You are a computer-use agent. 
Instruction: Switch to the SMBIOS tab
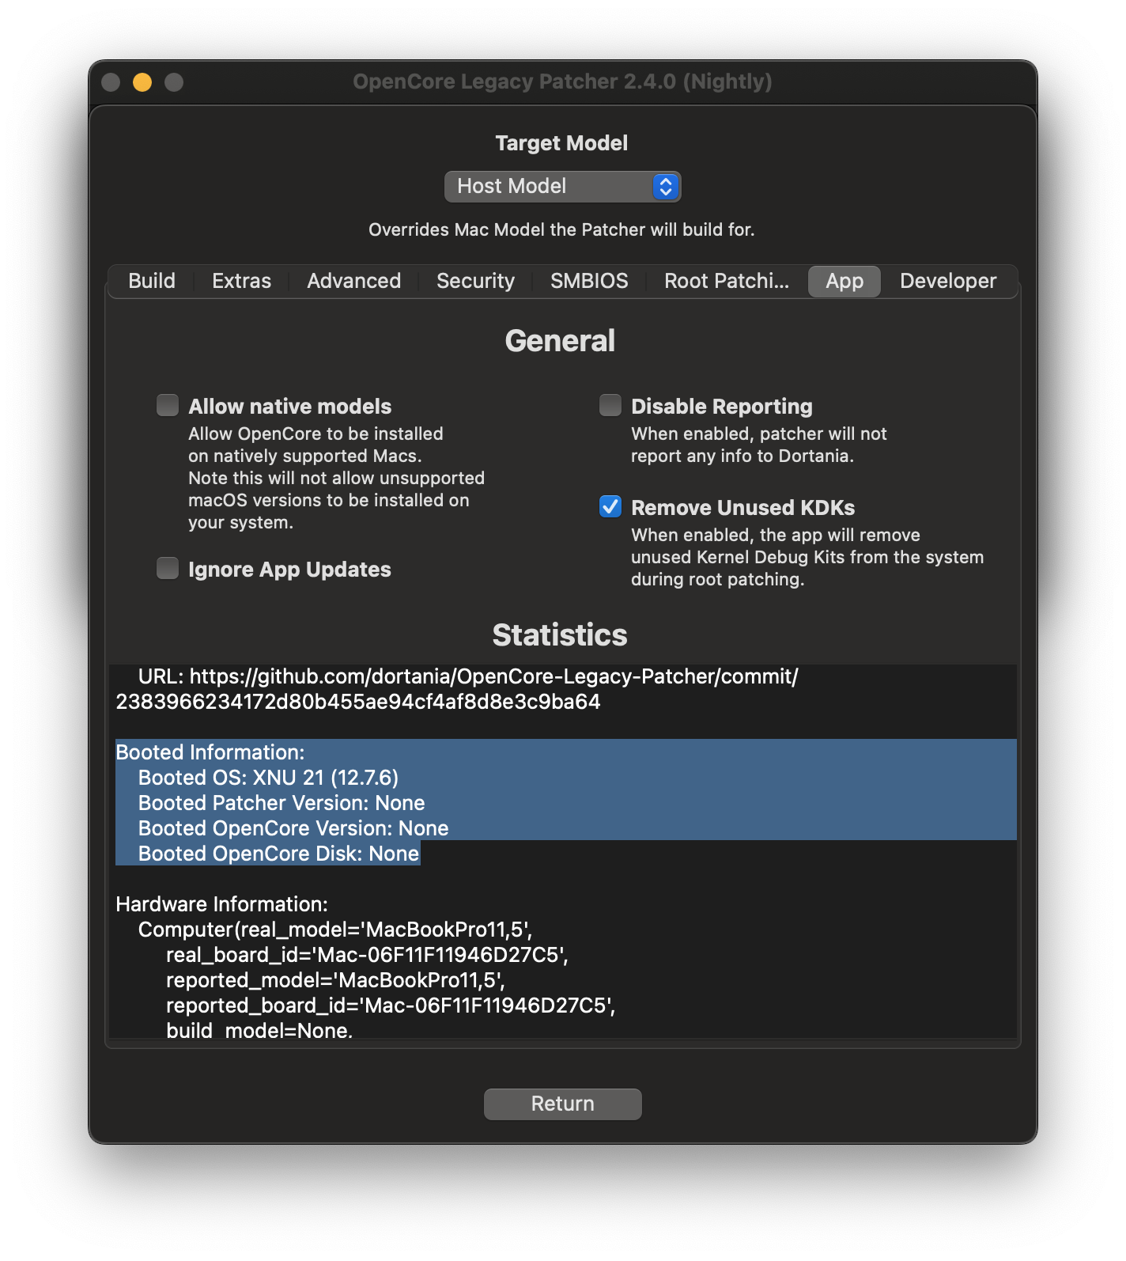coord(589,282)
